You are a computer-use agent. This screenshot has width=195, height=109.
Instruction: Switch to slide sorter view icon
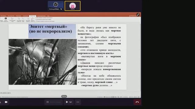pos(115,97)
